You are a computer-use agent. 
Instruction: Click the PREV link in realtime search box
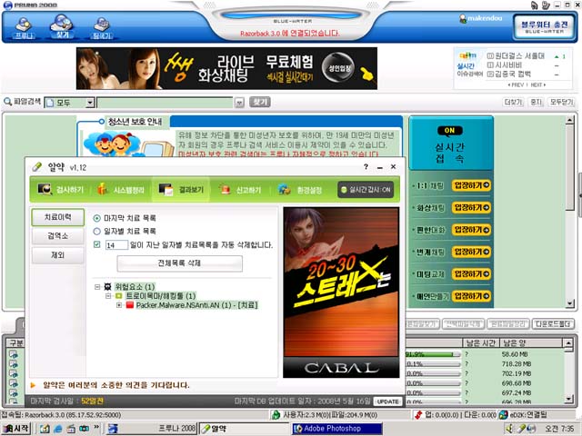pyautogui.click(x=516, y=84)
